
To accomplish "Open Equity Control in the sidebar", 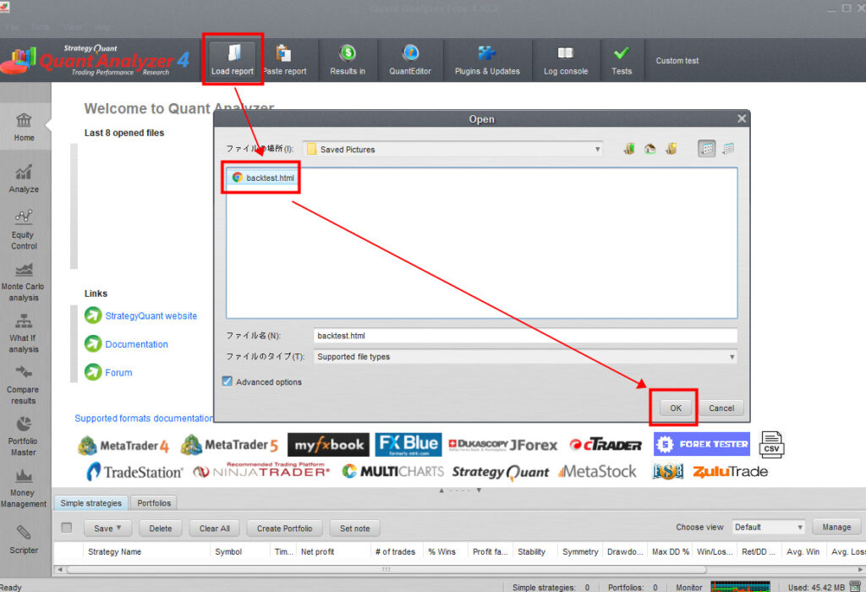I will pos(24,230).
